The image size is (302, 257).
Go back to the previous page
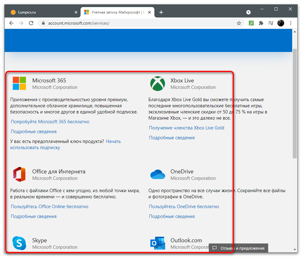[x=11, y=23]
